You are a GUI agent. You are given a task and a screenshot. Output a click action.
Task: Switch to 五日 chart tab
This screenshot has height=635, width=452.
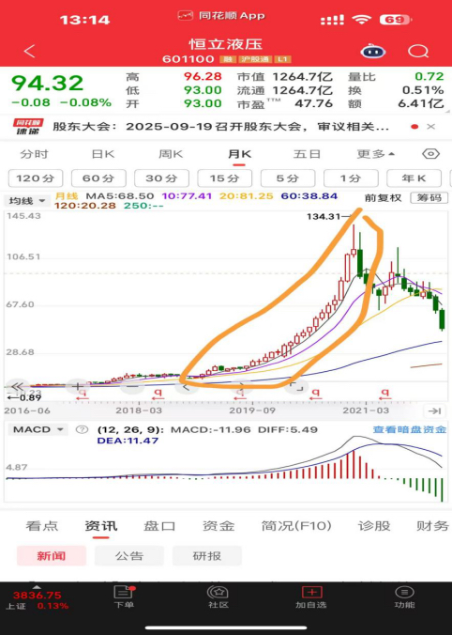307,154
